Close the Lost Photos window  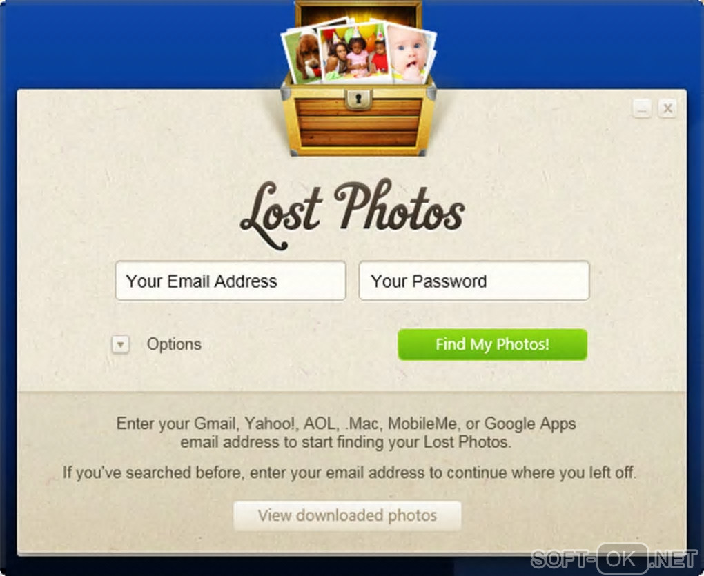click(x=667, y=108)
